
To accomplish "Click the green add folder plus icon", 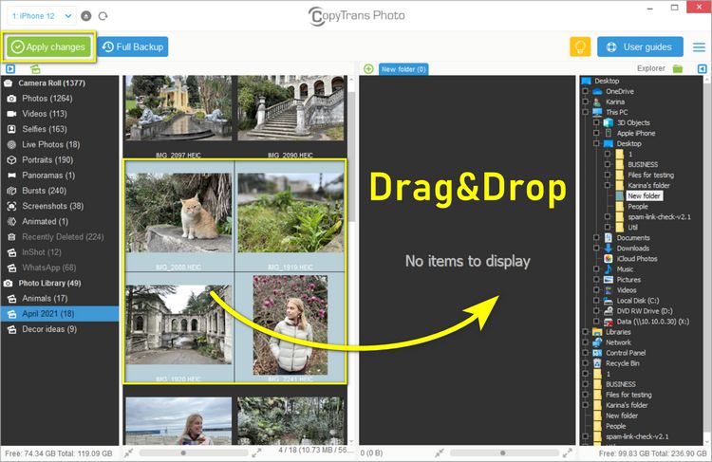I will tap(367, 69).
